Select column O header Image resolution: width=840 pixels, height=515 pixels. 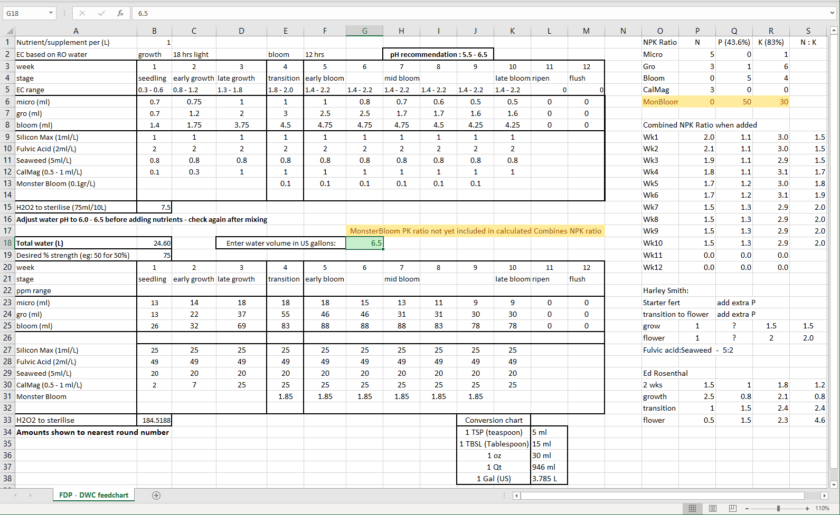(660, 31)
